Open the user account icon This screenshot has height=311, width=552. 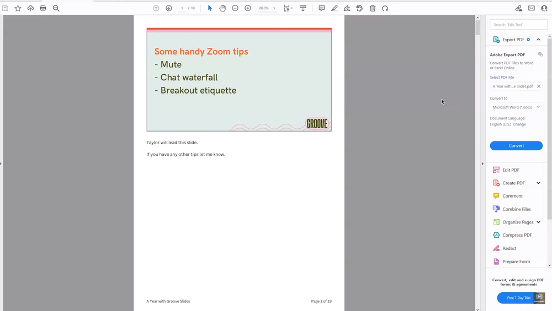(544, 8)
